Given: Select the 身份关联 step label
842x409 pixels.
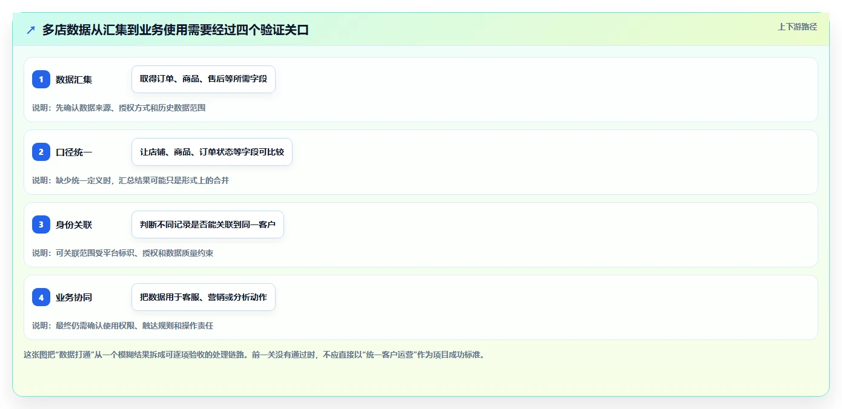Looking at the screenshot, I should (x=74, y=224).
